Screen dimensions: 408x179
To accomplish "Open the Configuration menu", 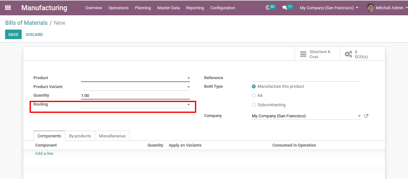I will 223,8.
